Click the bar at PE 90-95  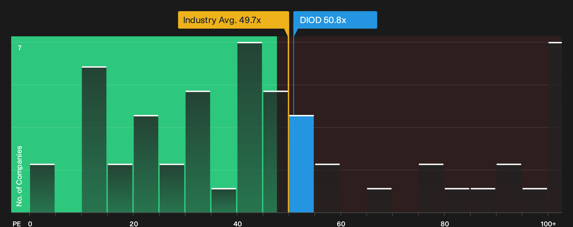tap(509, 188)
